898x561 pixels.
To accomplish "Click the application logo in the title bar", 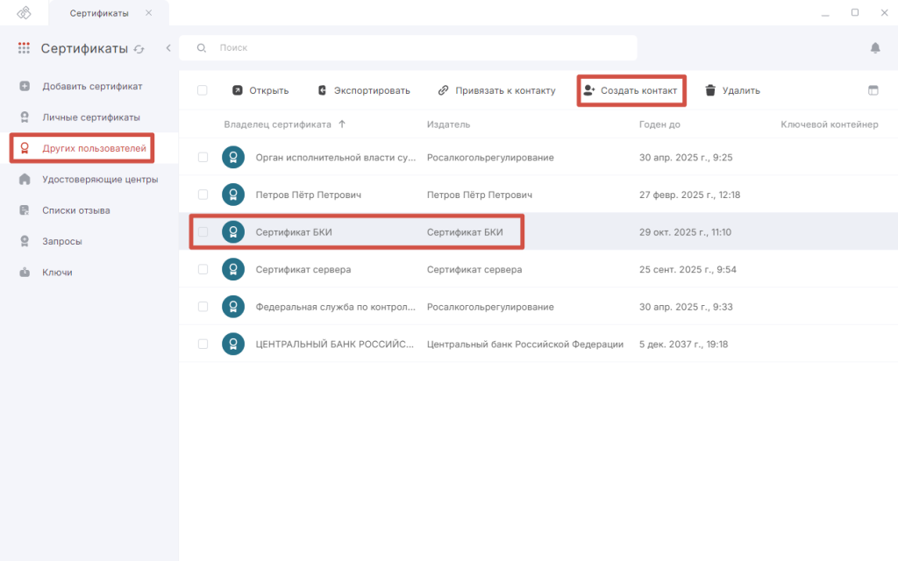I will pos(24,12).
